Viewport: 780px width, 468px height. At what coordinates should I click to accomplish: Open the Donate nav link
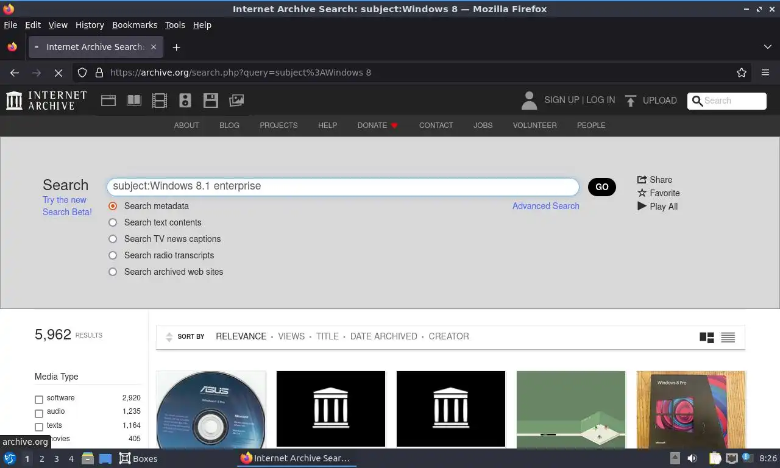[378, 126]
